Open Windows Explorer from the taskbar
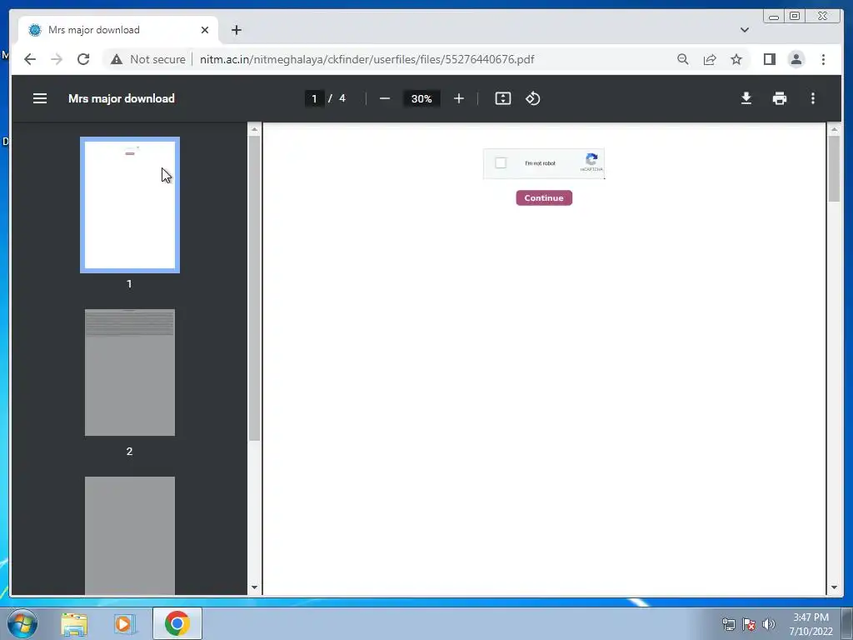Screen dimensions: 853x640 pos(74,623)
